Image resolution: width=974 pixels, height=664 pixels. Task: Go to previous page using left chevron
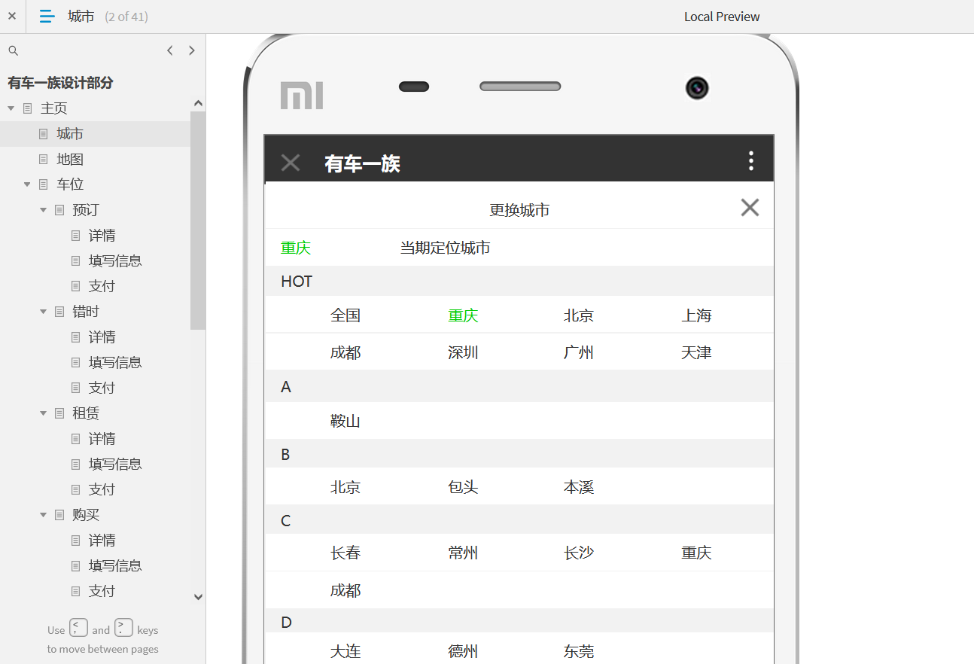pos(170,50)
